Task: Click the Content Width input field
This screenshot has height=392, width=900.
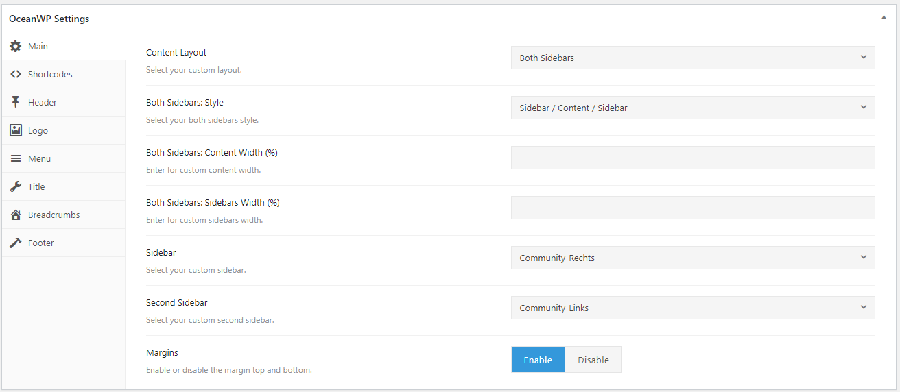Action: point(693,158)
